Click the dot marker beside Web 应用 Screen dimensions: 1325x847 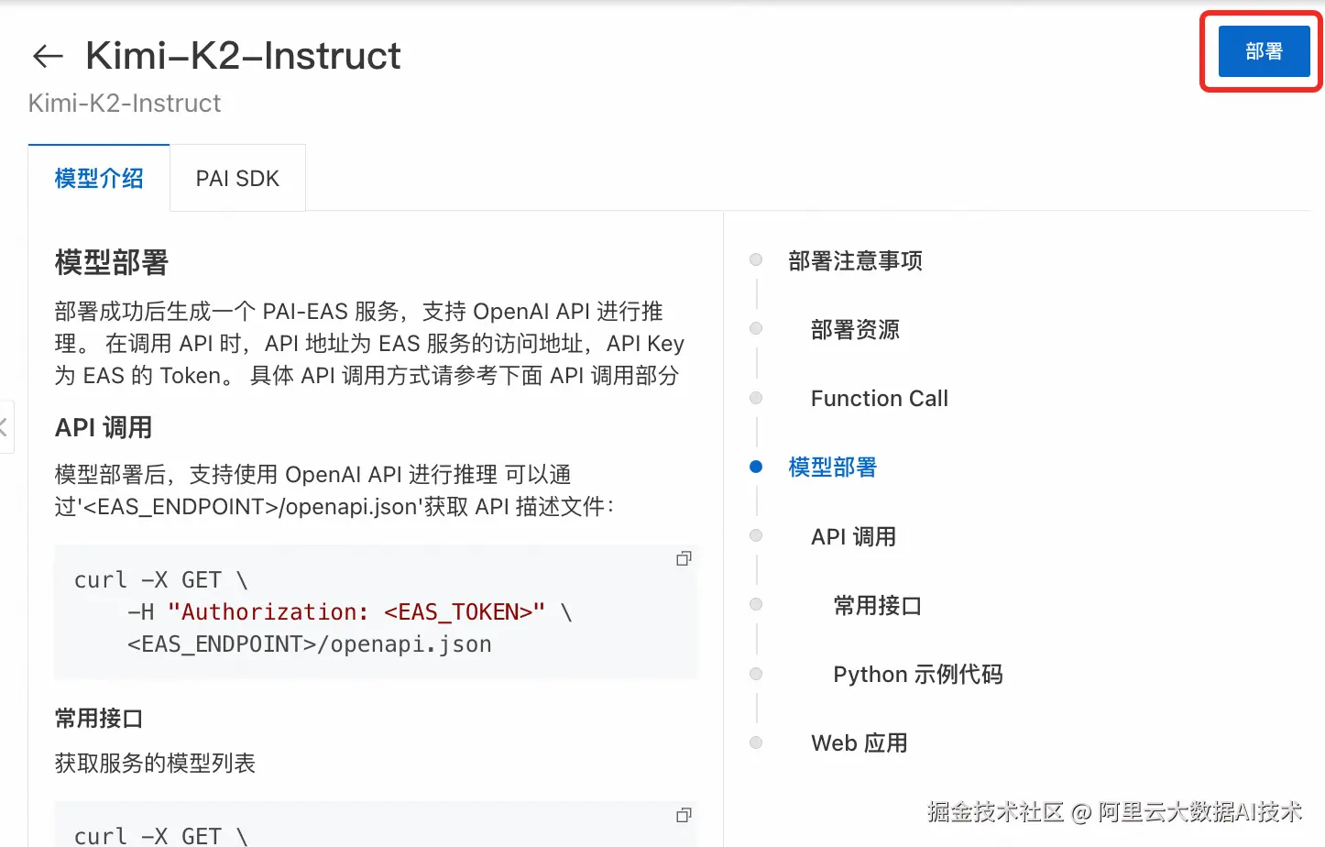click(x=756, y=742)
